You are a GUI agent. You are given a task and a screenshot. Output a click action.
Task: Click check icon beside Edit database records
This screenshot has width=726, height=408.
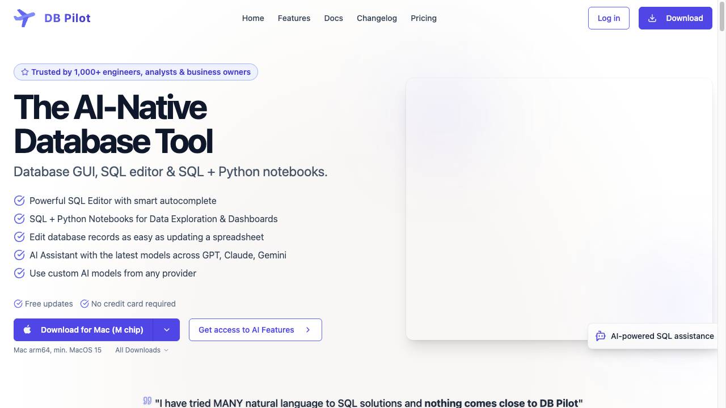click(x=19, y=237)
